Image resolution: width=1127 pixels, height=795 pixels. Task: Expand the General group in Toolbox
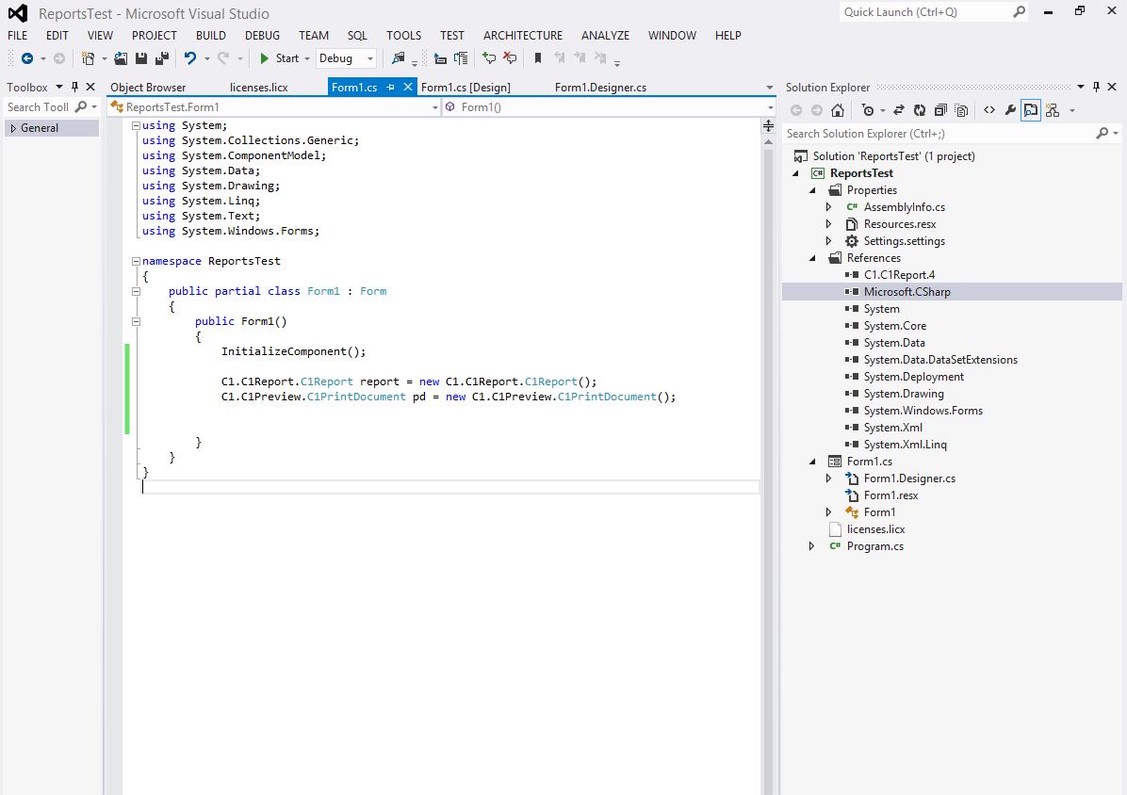13,128
